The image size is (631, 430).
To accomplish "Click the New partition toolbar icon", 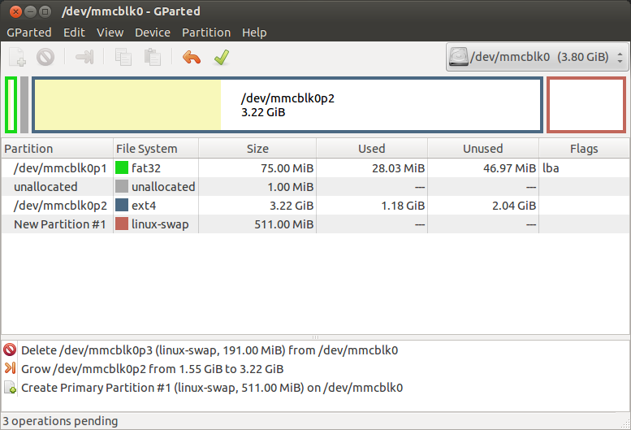I will point(17,57).
